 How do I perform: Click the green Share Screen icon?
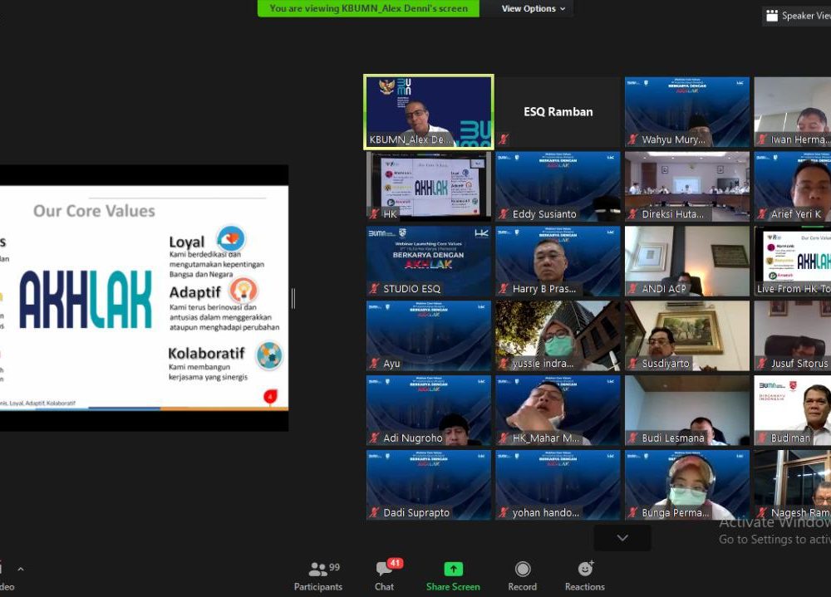pos(453,569)
